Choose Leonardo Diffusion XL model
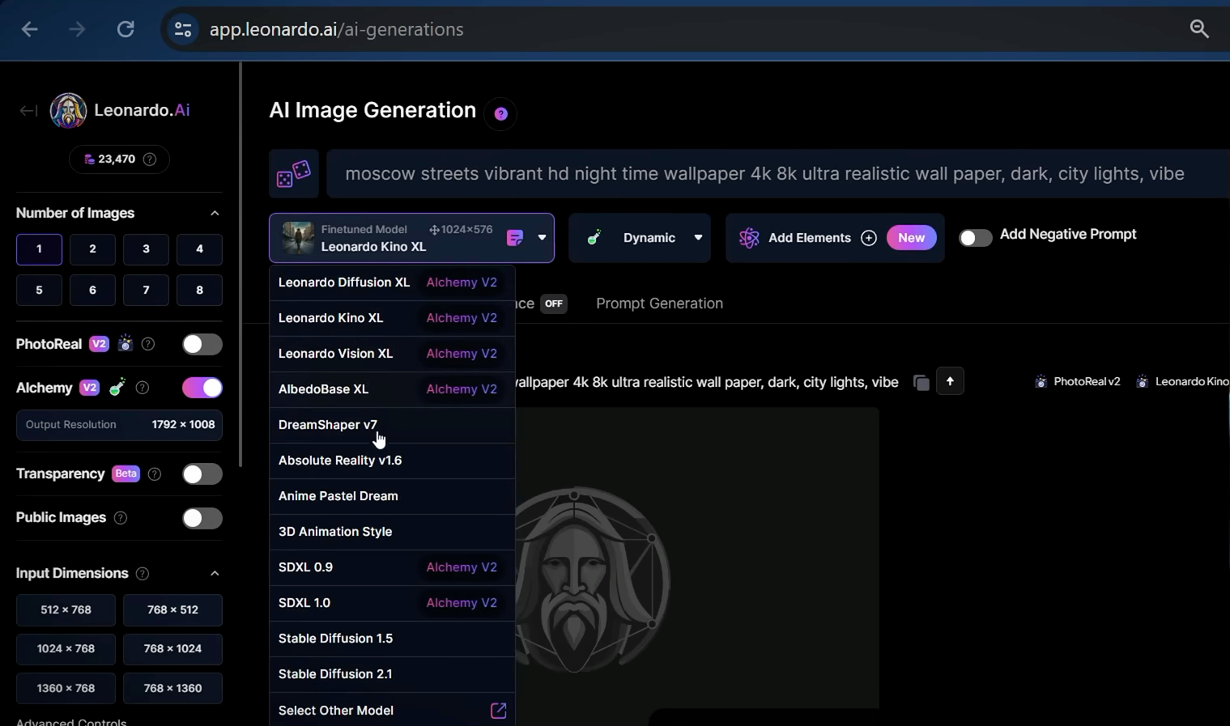Image resolution: width=1230 pixels, height=726 pixels. (392, 282)
